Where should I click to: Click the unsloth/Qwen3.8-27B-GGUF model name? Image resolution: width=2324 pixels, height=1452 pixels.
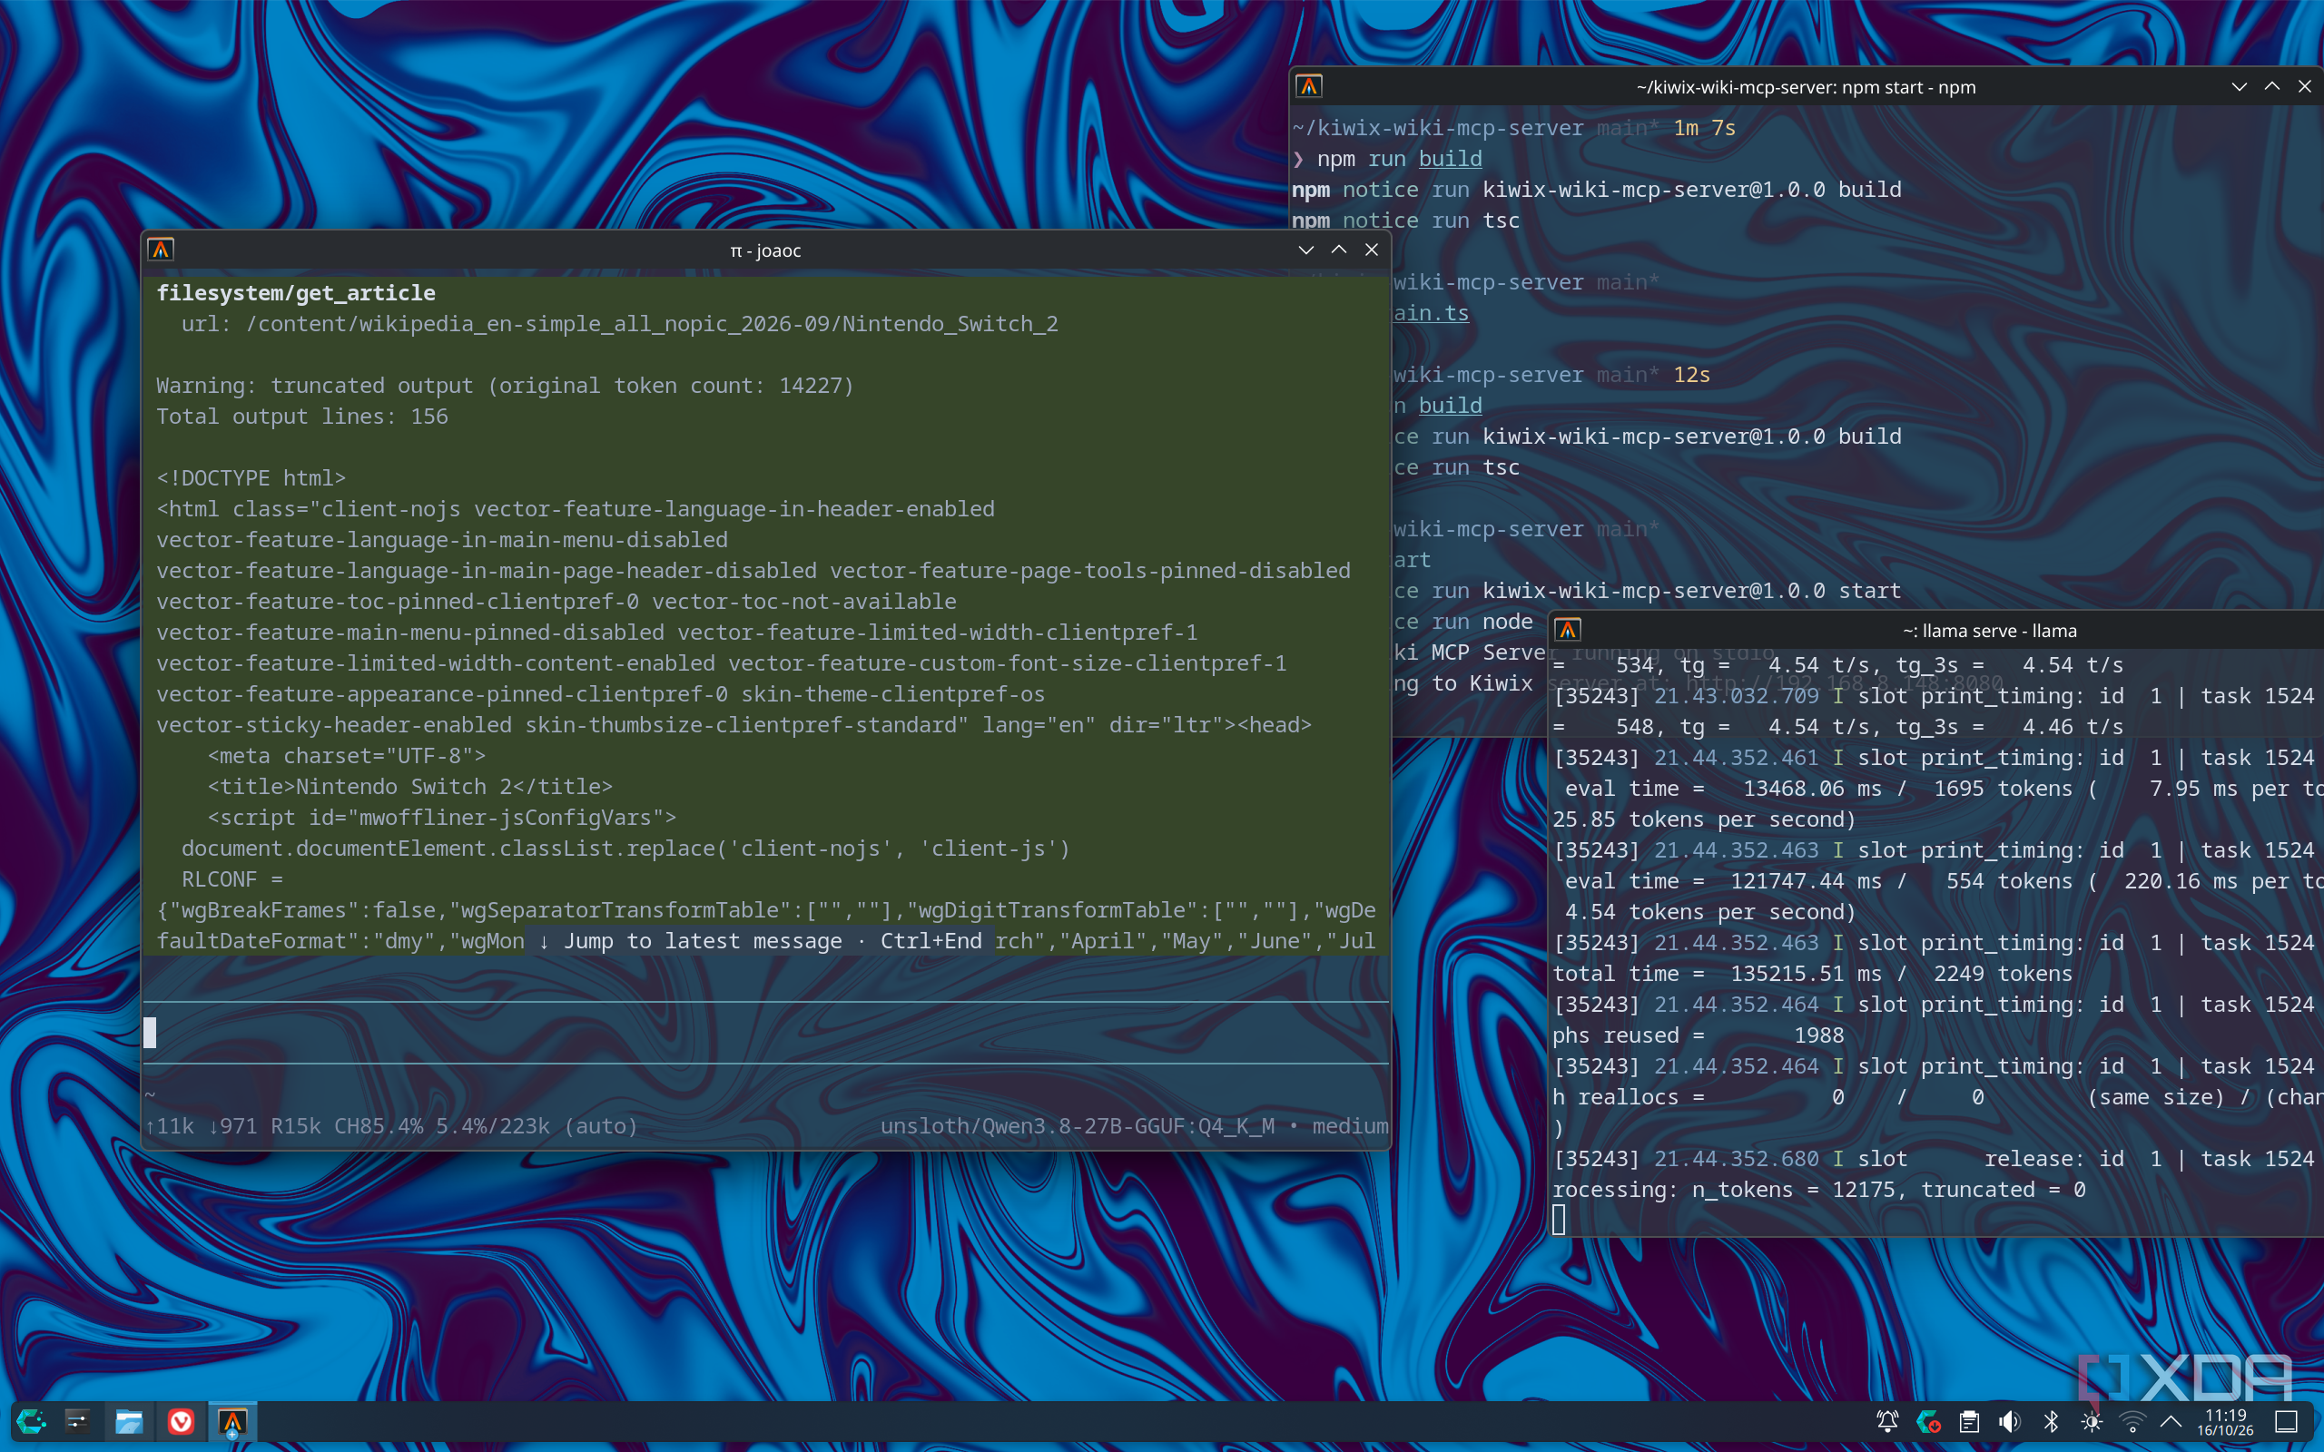coord(1078,1125)
